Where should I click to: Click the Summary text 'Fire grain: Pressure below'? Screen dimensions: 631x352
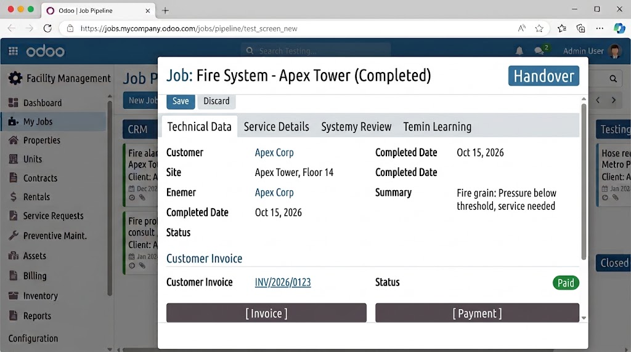tap(507, 193)
